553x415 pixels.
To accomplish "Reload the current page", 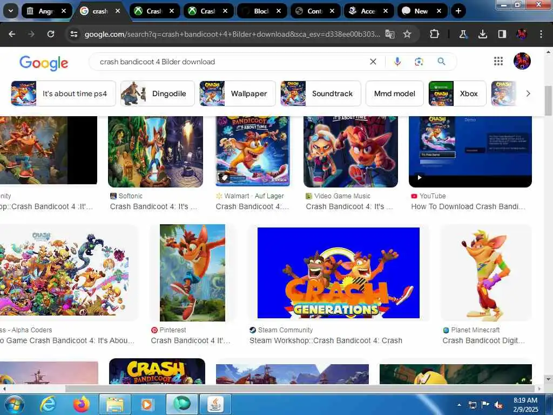I will pyautogui.click(x=51, y=34).
